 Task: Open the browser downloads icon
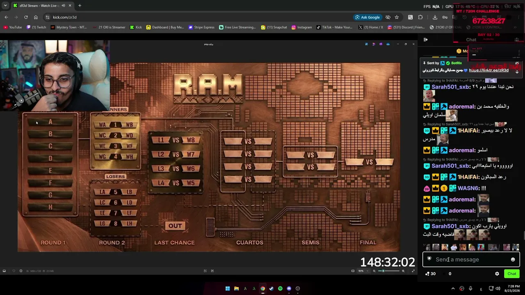tap(435, 17)
